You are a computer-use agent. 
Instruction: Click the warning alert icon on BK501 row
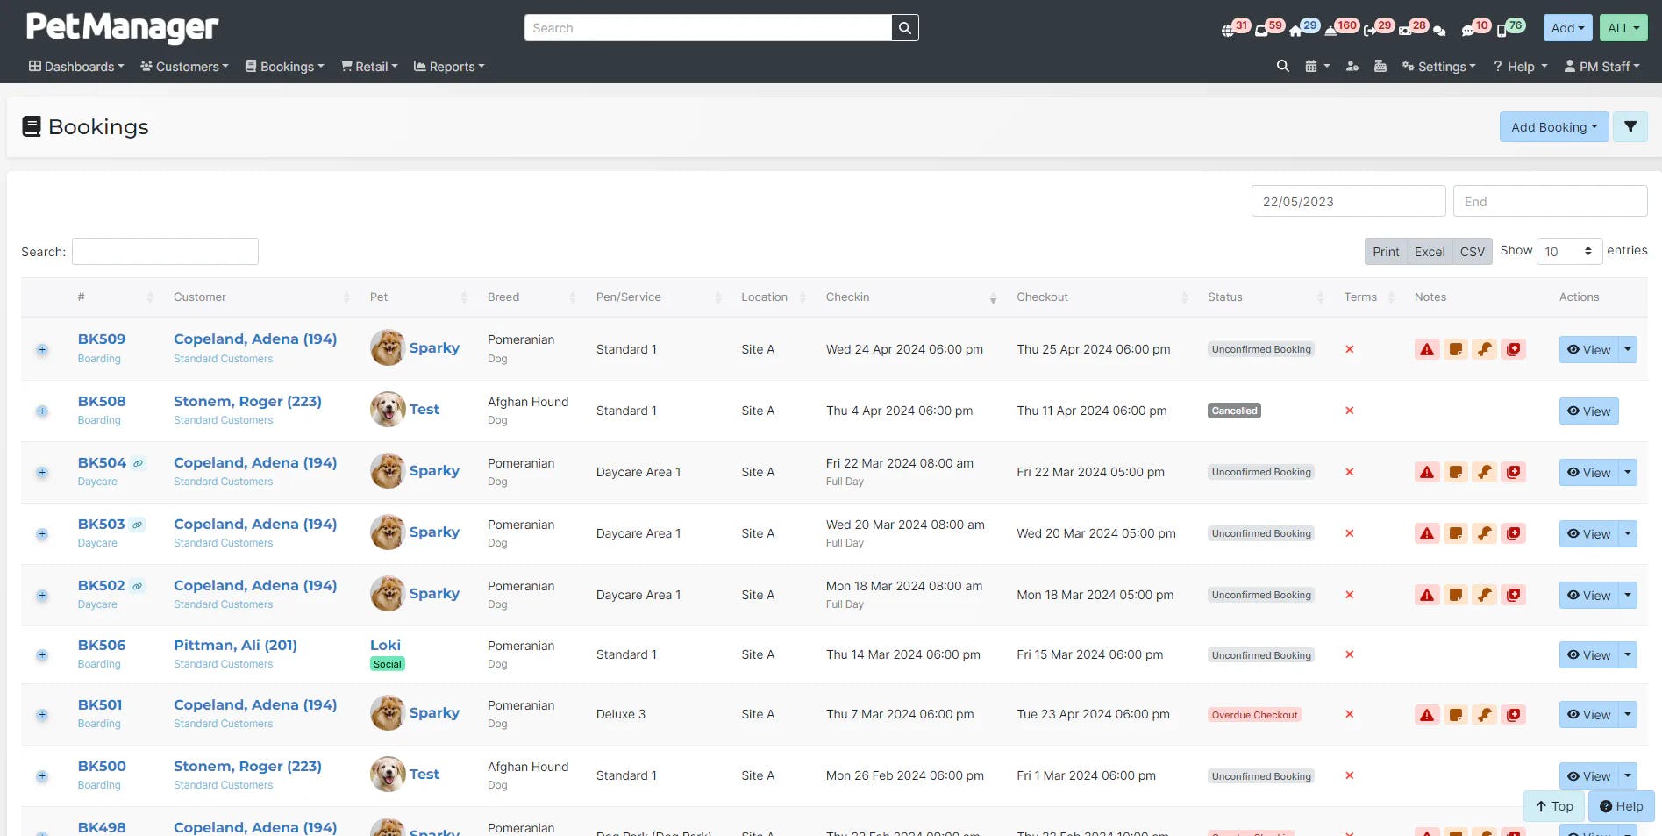1427,714
